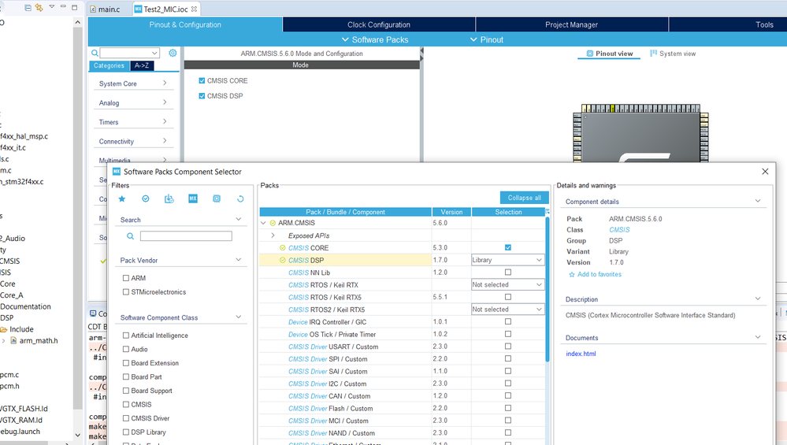Check the Audio class filter
Viewport: 787px width, 445px height.
point(126,349)
